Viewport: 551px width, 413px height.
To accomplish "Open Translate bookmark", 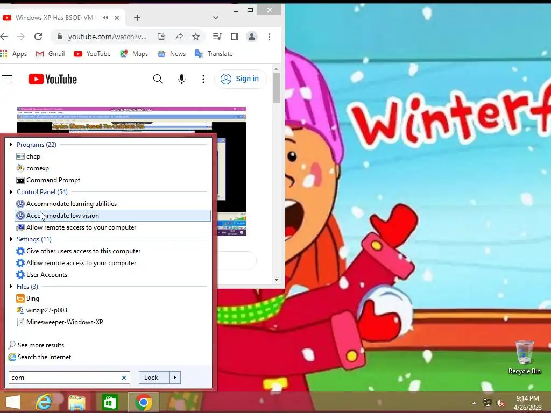I will tap(214, 54).
